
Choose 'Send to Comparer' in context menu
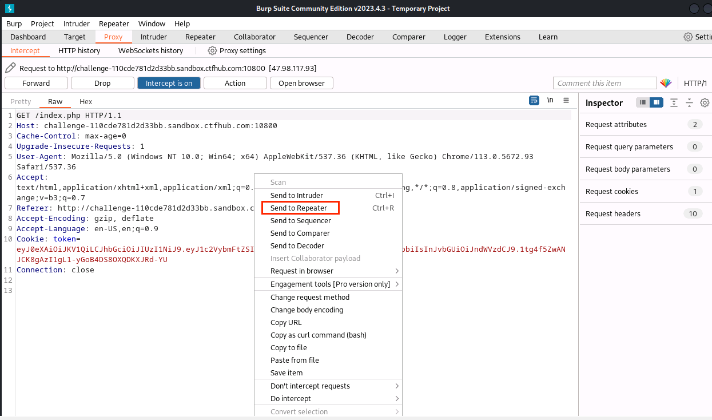(328, 233)
